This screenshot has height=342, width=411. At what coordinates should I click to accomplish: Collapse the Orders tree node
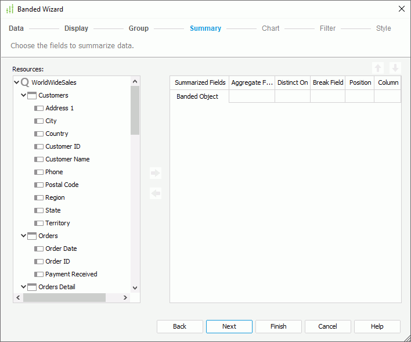(x=24, y=236)
